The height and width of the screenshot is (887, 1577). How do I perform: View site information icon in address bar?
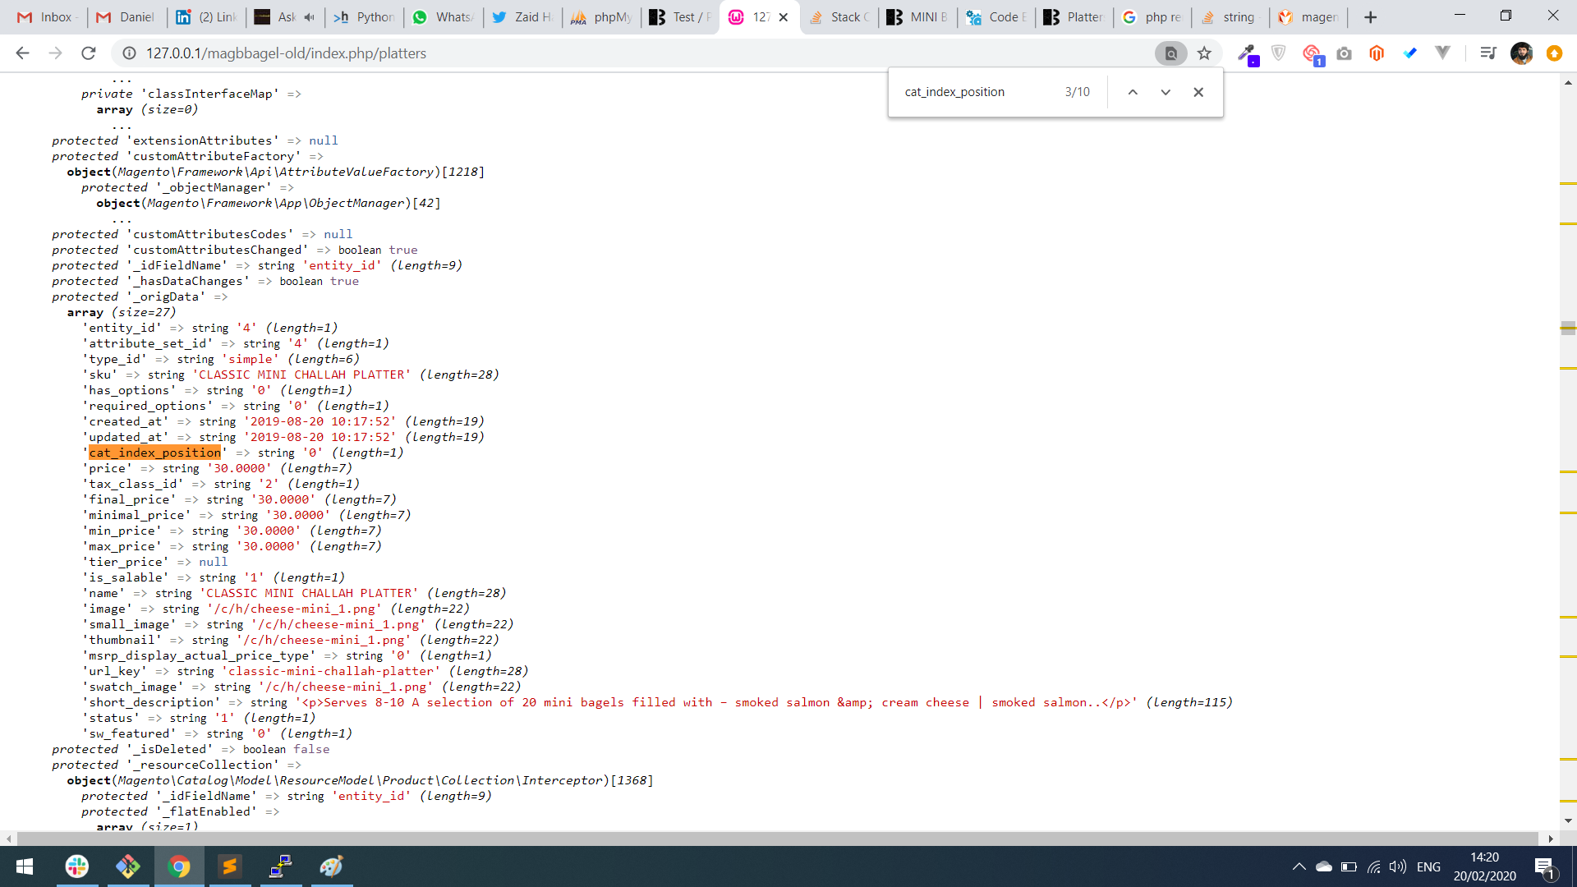tap(129, 53)
